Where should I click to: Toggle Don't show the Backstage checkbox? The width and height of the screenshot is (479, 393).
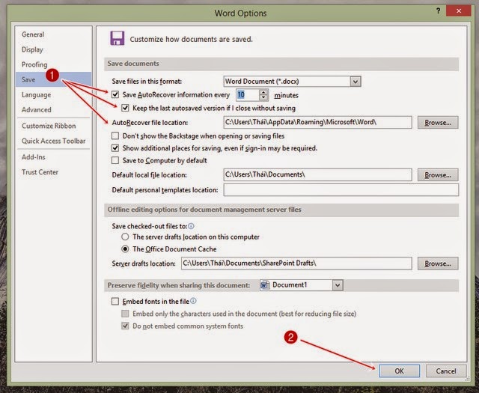pos(115,135)
